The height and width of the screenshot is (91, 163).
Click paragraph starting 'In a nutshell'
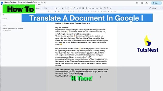81,72
